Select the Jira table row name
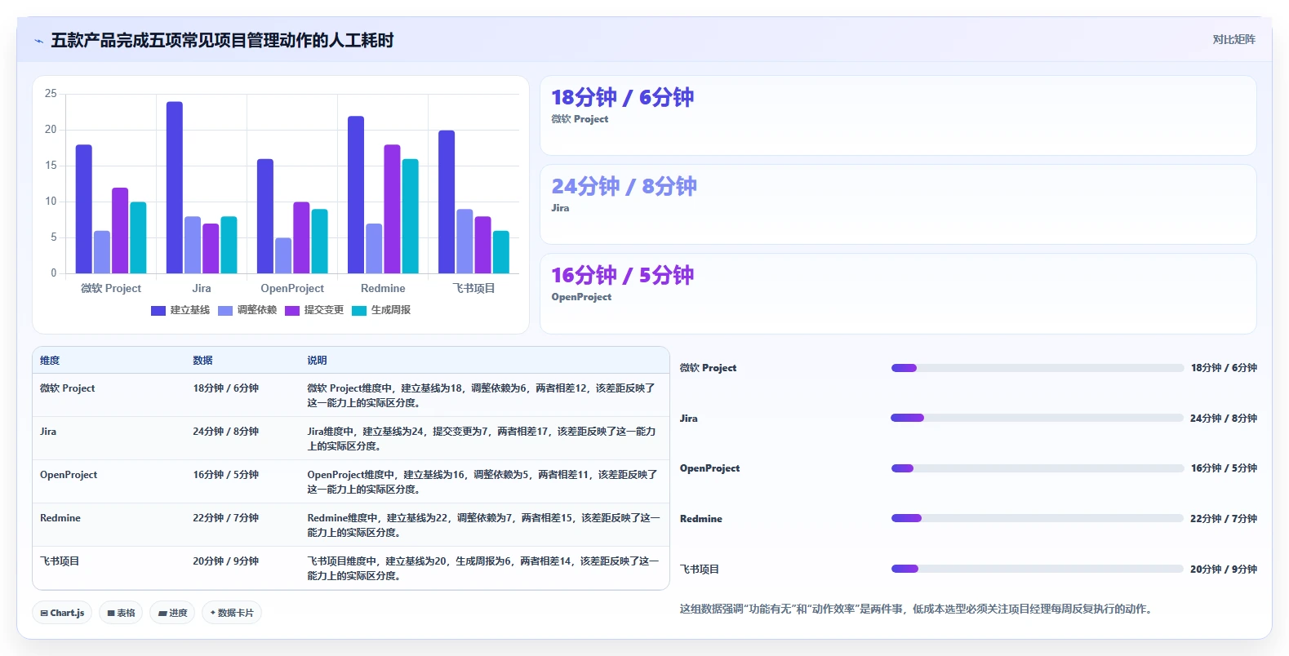1289x656 pixels. (x=48, y=432)
